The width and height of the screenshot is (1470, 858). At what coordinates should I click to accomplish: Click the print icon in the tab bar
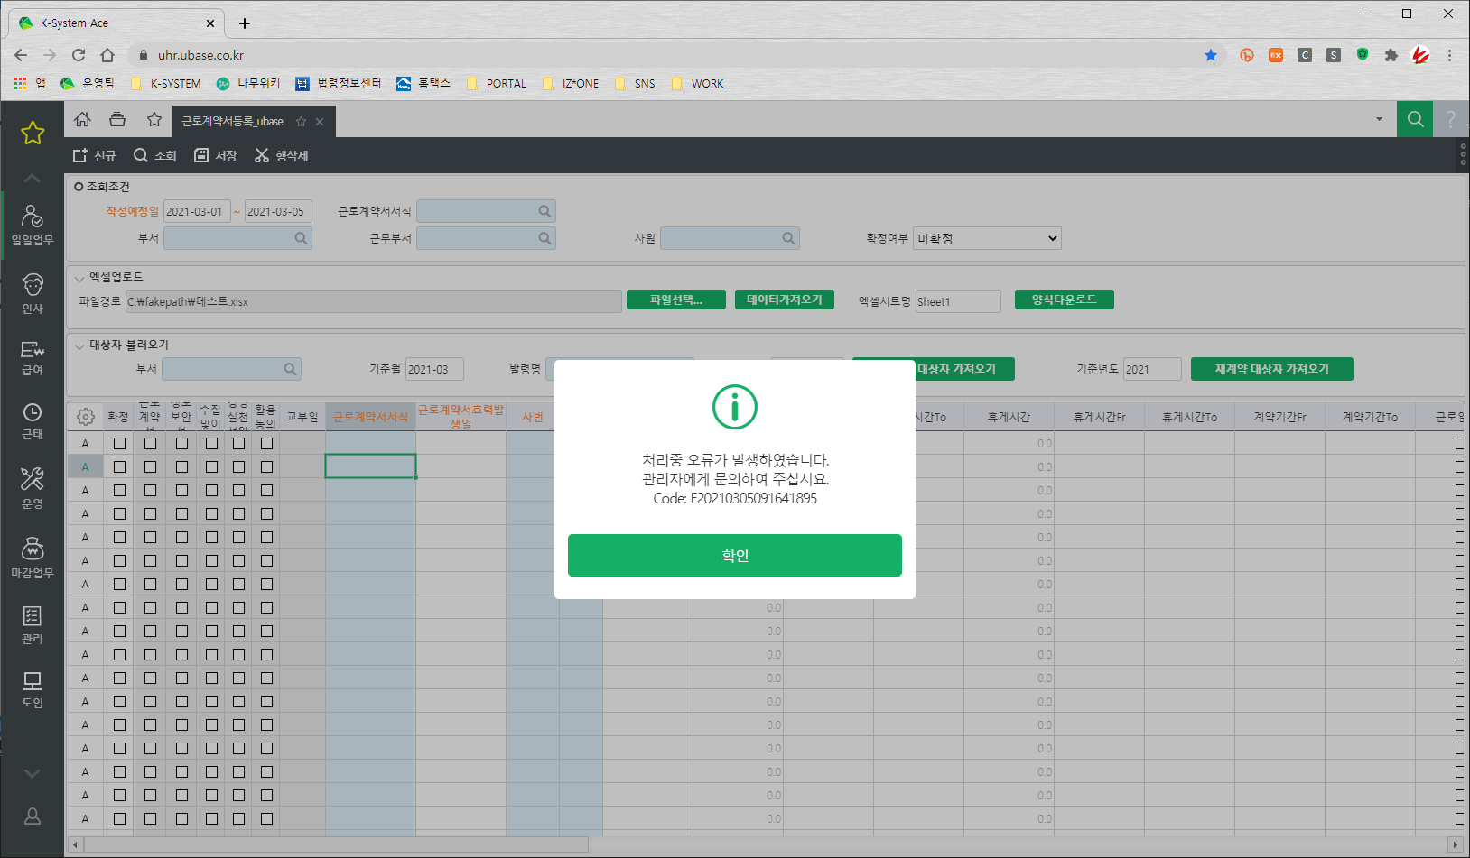click(117, 120)
